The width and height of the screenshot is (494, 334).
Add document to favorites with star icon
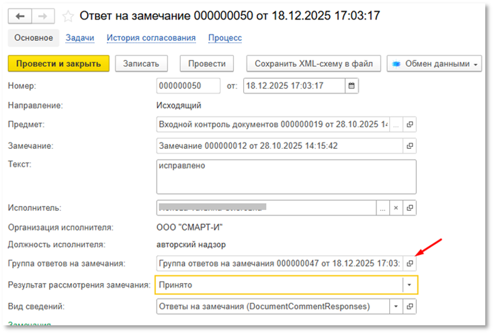(x=68, y=16)
